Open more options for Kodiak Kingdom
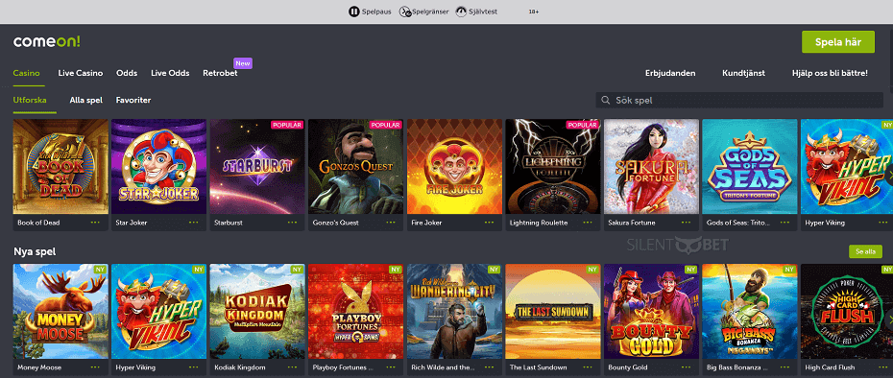The height and width of the screenshot is (378, 893). [x=292, y=367]
